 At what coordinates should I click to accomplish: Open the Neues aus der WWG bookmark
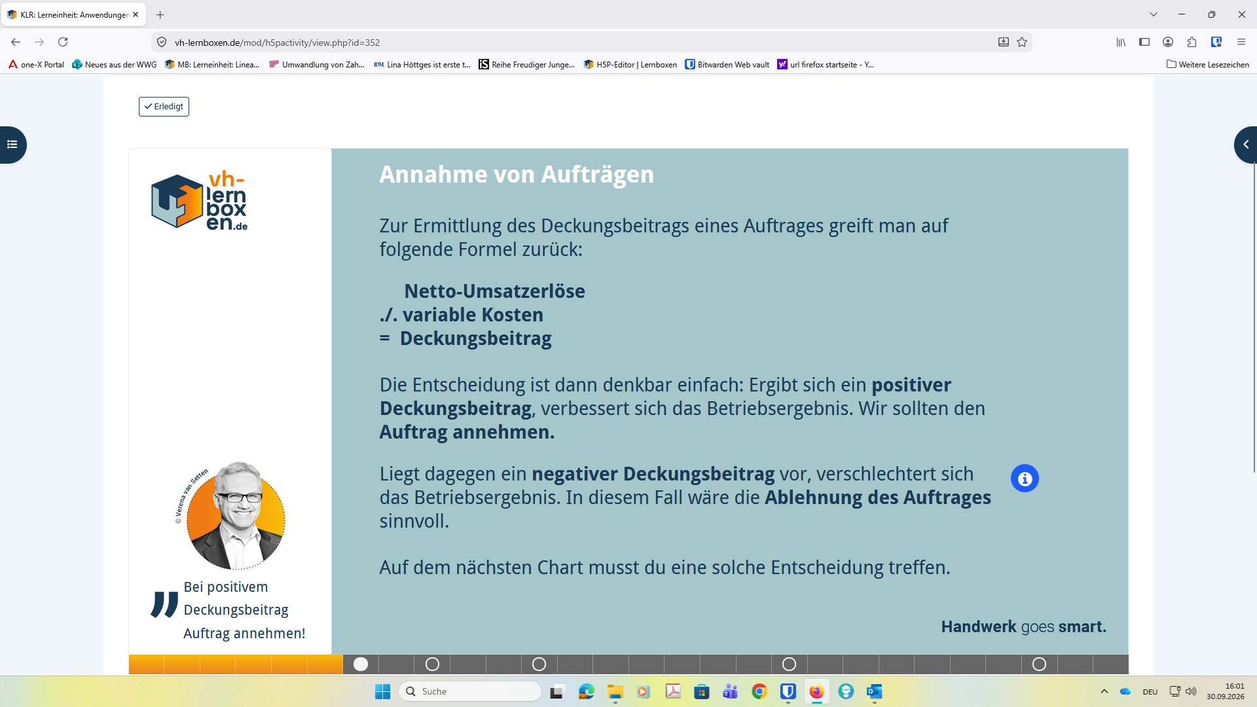point(115,64)
